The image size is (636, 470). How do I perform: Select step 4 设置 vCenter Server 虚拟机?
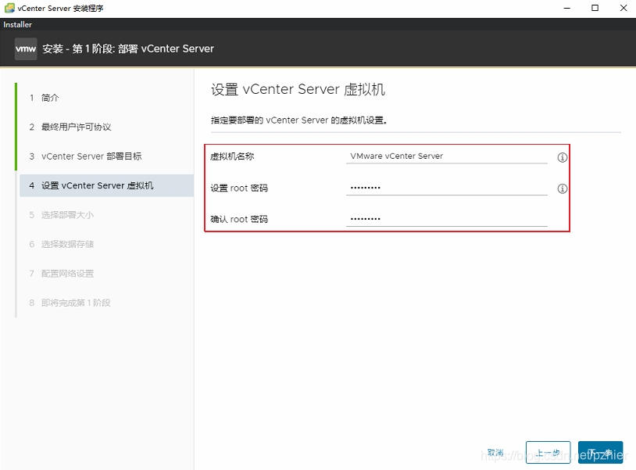point(106,185)
